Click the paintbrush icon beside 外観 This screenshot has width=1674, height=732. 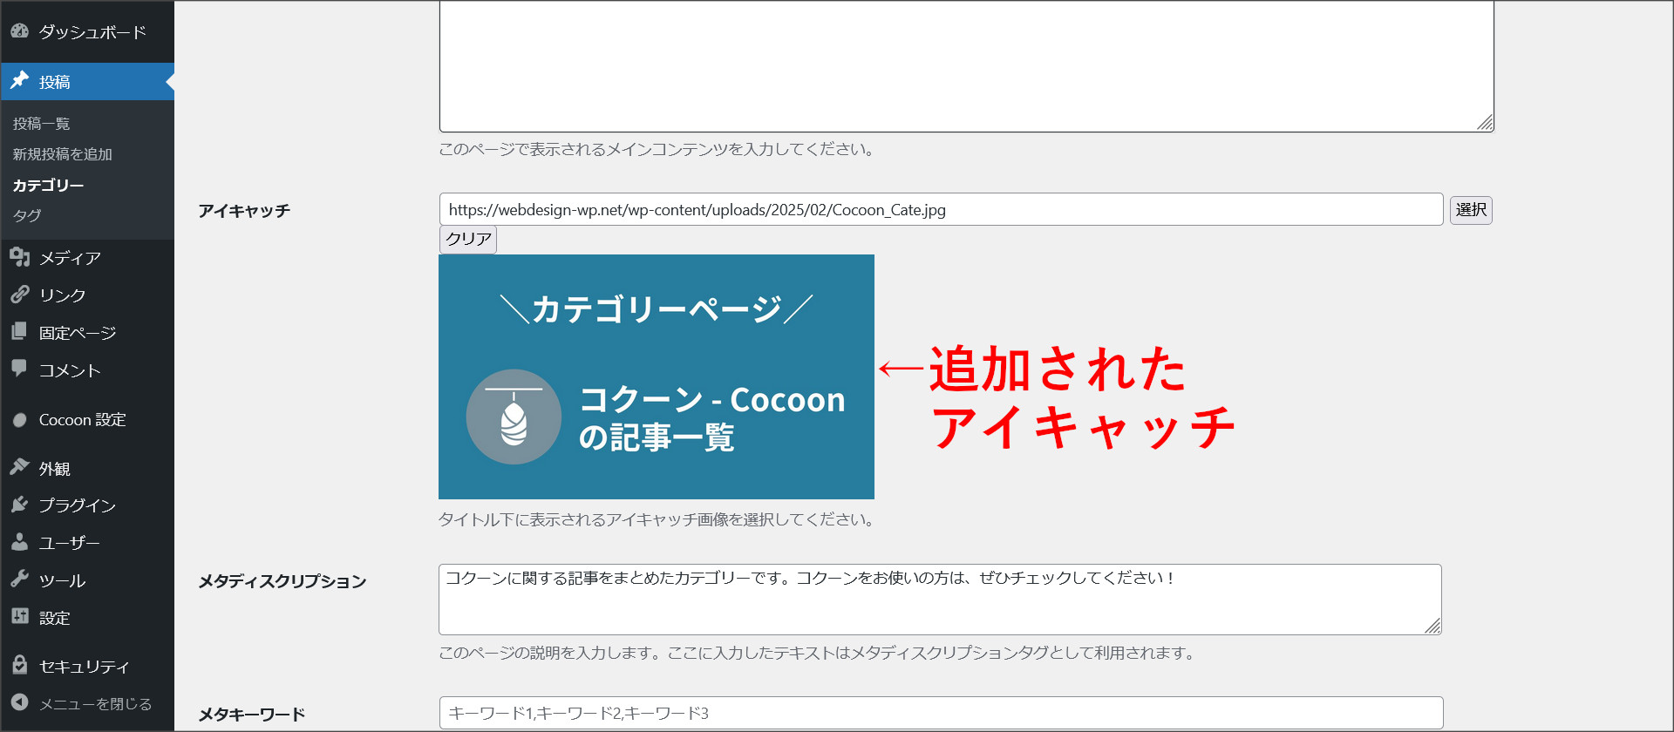point(20,468)
